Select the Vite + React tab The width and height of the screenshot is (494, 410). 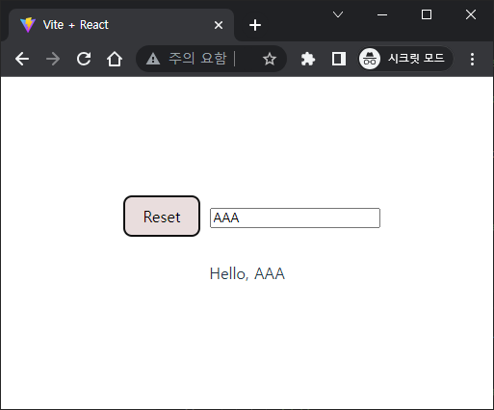tap(121, 25)
